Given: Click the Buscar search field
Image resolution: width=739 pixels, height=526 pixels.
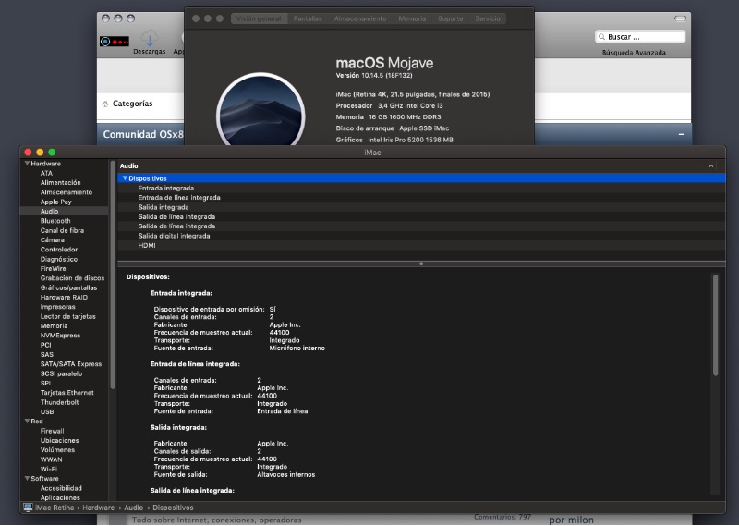Looking at the screenshot, I should 640,37.
